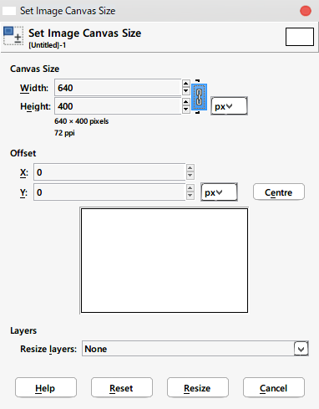This screenshot has height=409, width=319.
Task: Cancel the canvas size dialog
Action: click(x=274, y=388)
